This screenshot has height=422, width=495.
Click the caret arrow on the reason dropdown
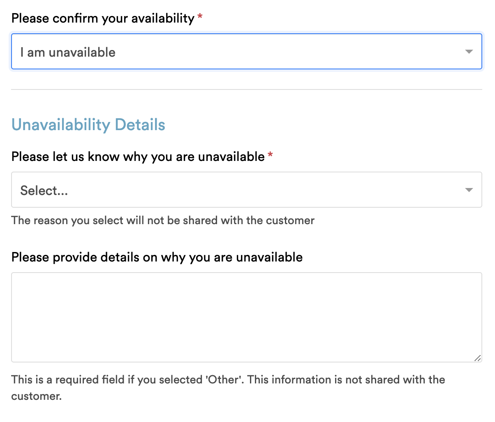[x=469, y=190]
